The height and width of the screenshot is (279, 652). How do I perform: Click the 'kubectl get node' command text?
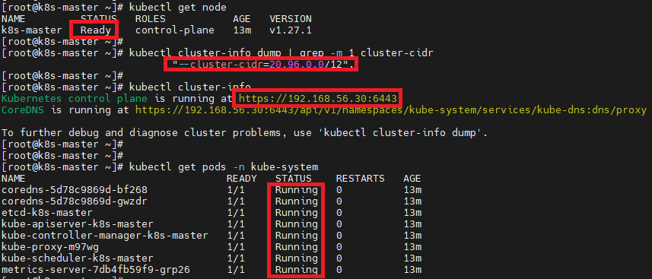(178, 8)
